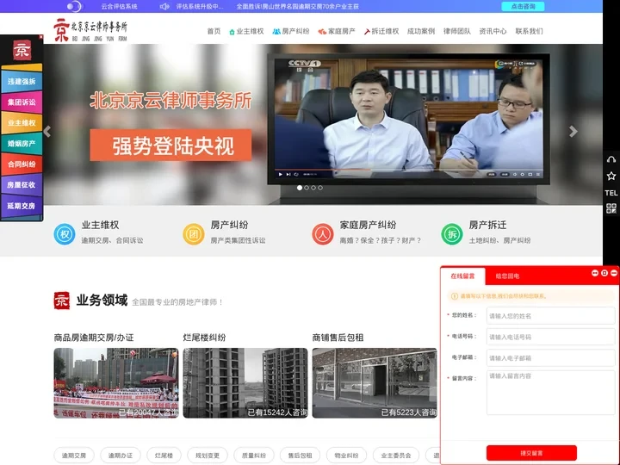Select 合同纠纷 in the left sidebar
The height and width of the screenshot is (465, 620).
(x=22, y=164)
